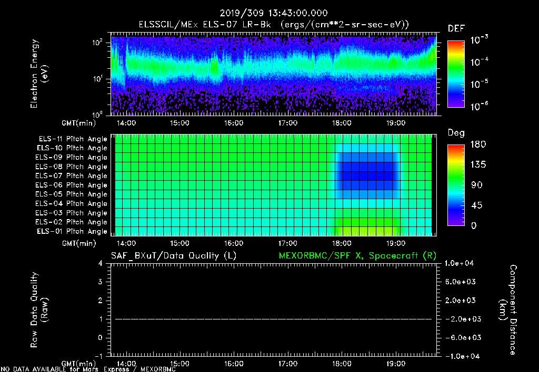Screen dimensions: 539x372
Task: Select the Electron Energy (eV) axis label
Action: click(x=39, y=74)
